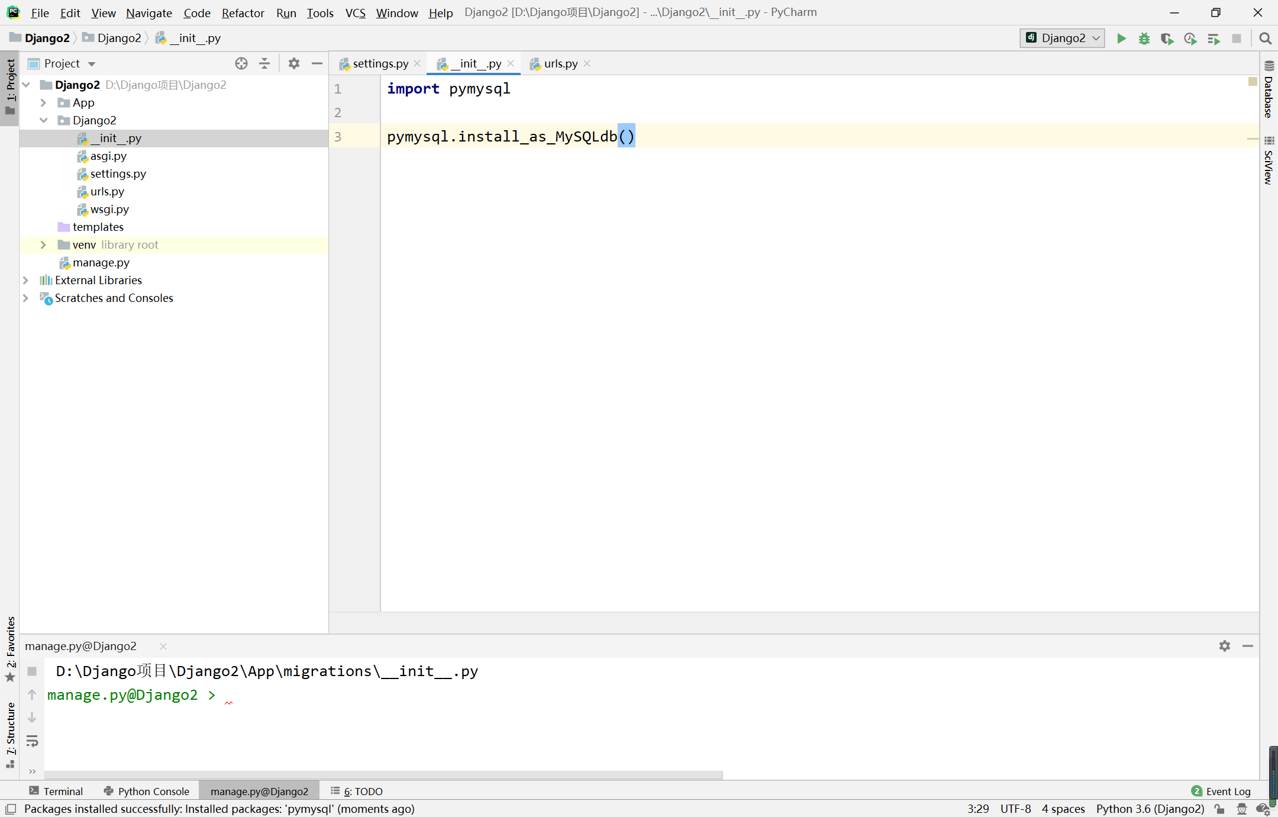Image resolution: width=1278 pixels, height=817 pixels.
Task: Collapse the Django2 root project node
Action: pos(26,85)
